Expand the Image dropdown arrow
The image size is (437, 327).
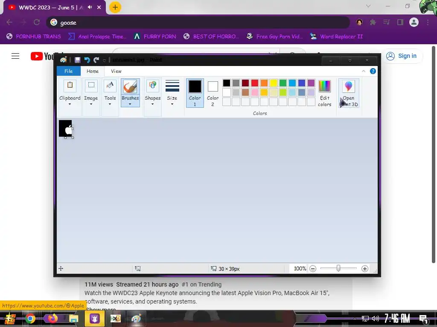[x=91, y=104]
